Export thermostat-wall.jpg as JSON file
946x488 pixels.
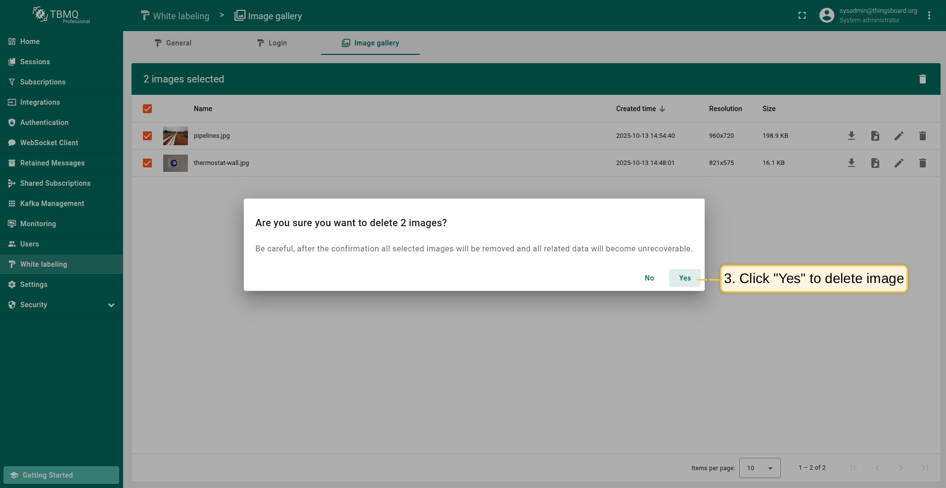pos(875,163)
